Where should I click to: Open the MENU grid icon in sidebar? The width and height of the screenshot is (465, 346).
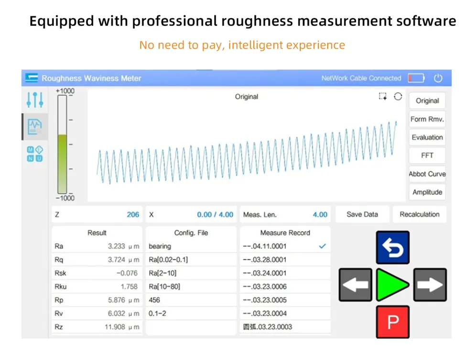point(35,154)
